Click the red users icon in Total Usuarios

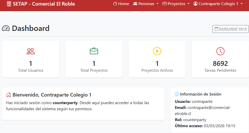pyautogui.click(x=31, y=51)
